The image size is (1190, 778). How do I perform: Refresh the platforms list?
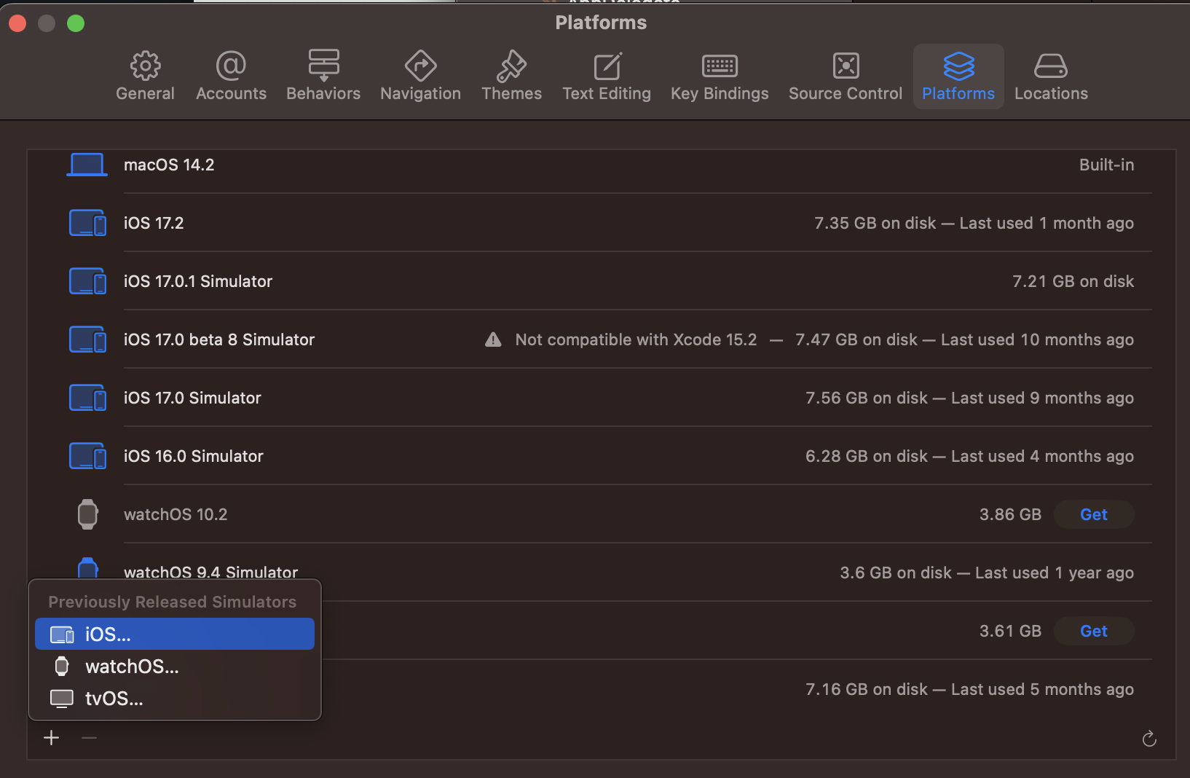point(1149,739)
